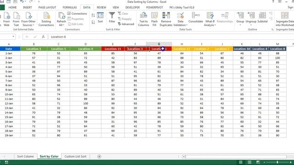294x165 pixels.
Task: Click Remove Duplicates
Action: coord(166,19)
